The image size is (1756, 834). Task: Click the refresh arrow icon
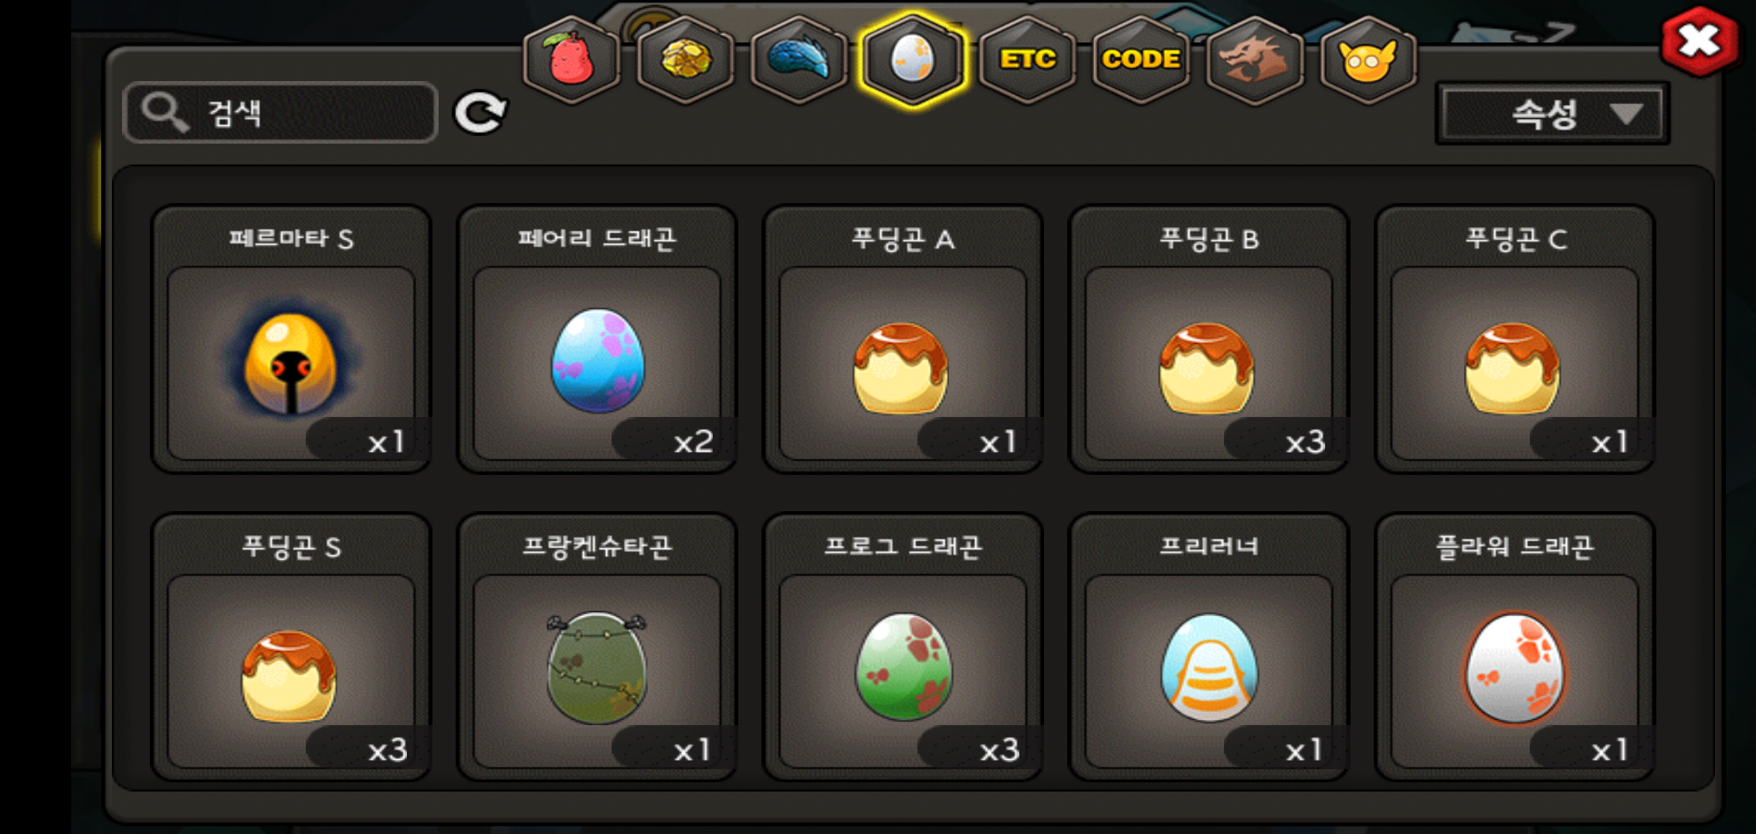[x=480, y=114]
